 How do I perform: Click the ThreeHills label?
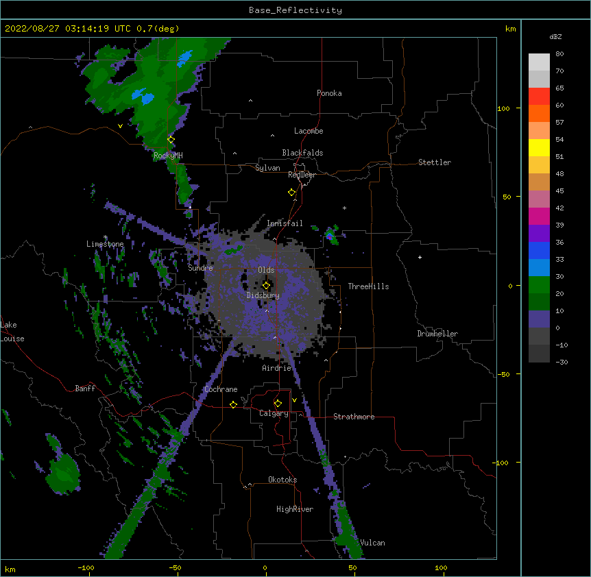(x=368, y=286)
